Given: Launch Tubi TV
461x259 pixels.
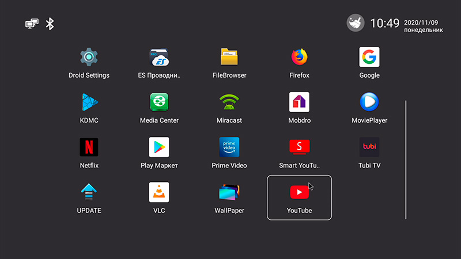Looking at the screenshot, I should 369,147.
